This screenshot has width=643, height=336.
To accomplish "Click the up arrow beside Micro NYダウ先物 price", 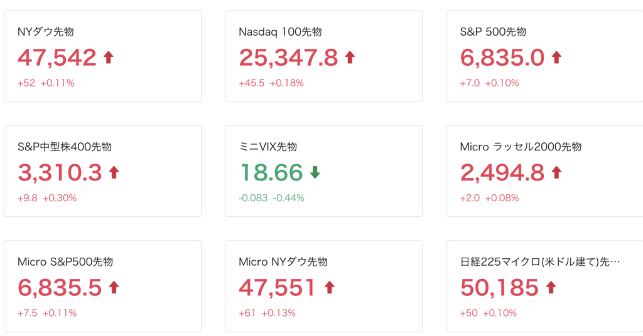I will [329, 288].
